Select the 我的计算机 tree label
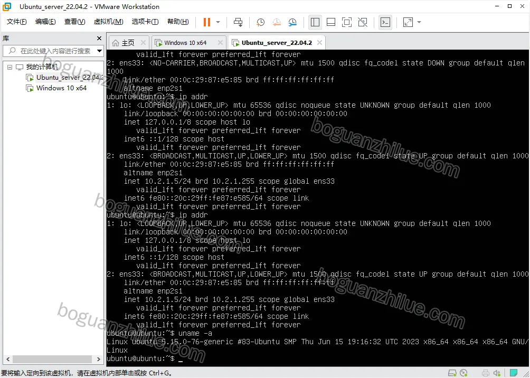 (42, 67)
